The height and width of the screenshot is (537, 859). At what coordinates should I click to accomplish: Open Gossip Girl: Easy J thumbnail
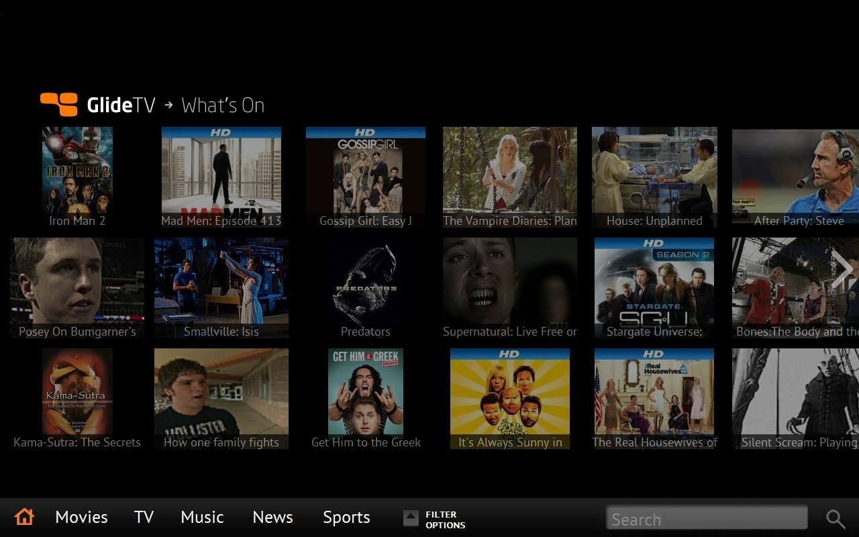pyautogui.click(x=366, y=177)
